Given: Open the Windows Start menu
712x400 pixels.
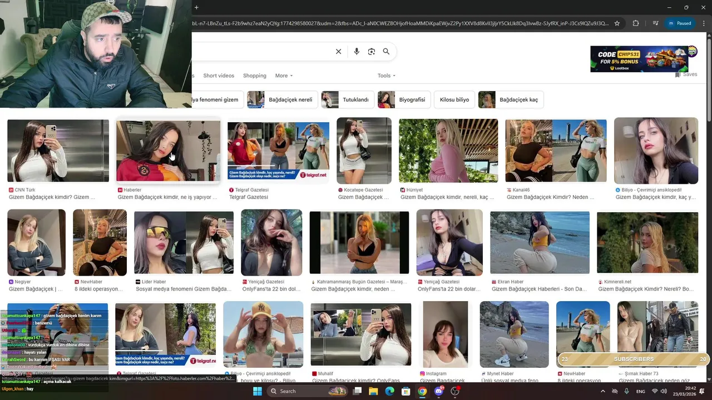Looking at the screenshot, I should click(258, 391).
